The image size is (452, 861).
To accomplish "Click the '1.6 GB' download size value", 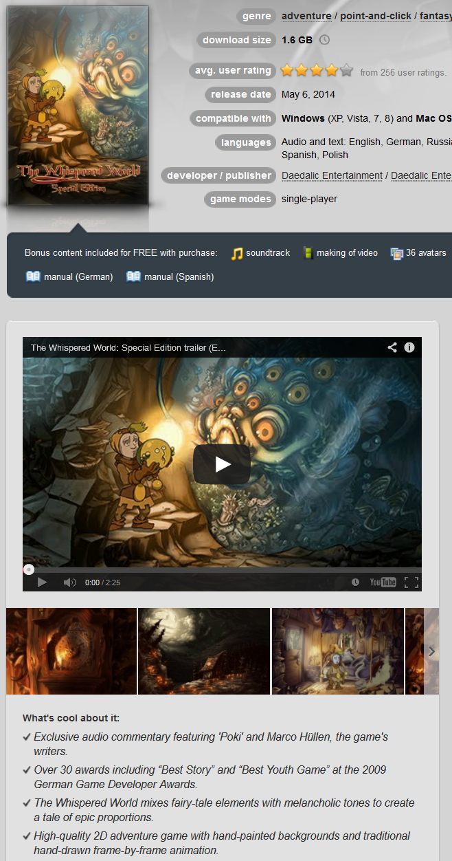I will (x=297, y=40).
